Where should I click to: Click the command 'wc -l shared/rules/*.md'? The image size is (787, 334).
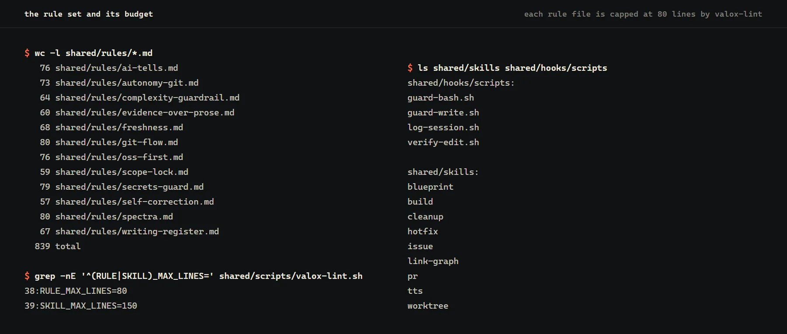[x=94, y=53]
